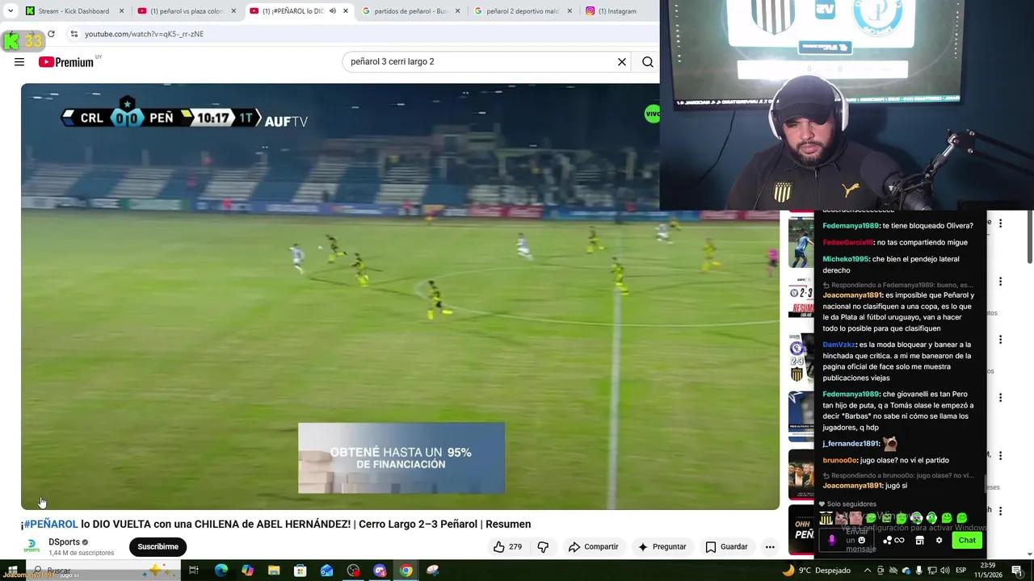Open Outlook from the taskbar
This screenshot has width=1034, height=581.
coord(326,571)
